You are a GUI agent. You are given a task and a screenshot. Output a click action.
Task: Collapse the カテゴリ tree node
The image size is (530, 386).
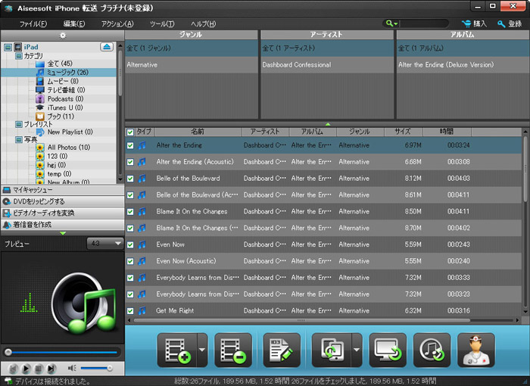19,56
